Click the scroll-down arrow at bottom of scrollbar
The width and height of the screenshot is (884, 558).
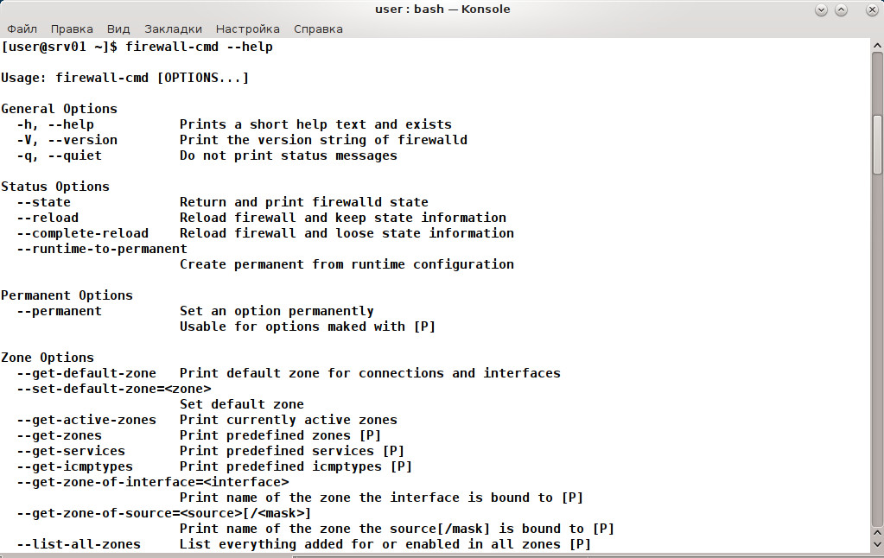[x=877, y=544]
